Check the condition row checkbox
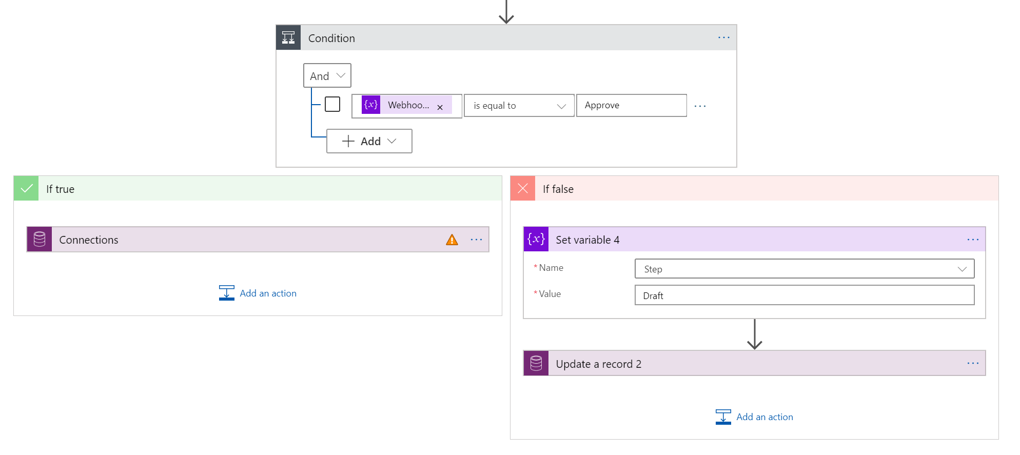This screenshot has width=1020, height=455. click(x=332, y=105)
